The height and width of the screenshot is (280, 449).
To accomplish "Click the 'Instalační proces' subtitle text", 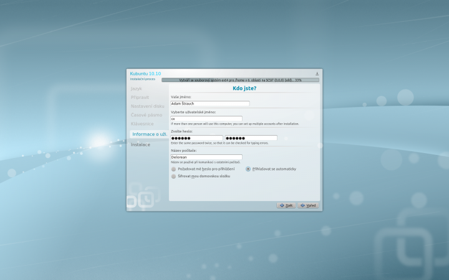I will tap(143, 79).
